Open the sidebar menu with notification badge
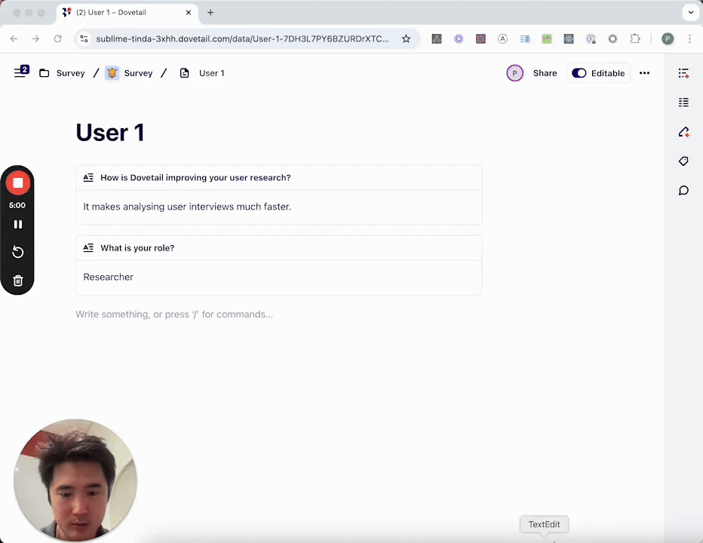The height and width of the screenshot is (543, 703). (20, 72)
